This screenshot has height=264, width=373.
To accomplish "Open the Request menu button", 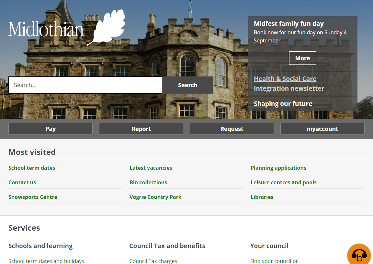I will [232, 129].
